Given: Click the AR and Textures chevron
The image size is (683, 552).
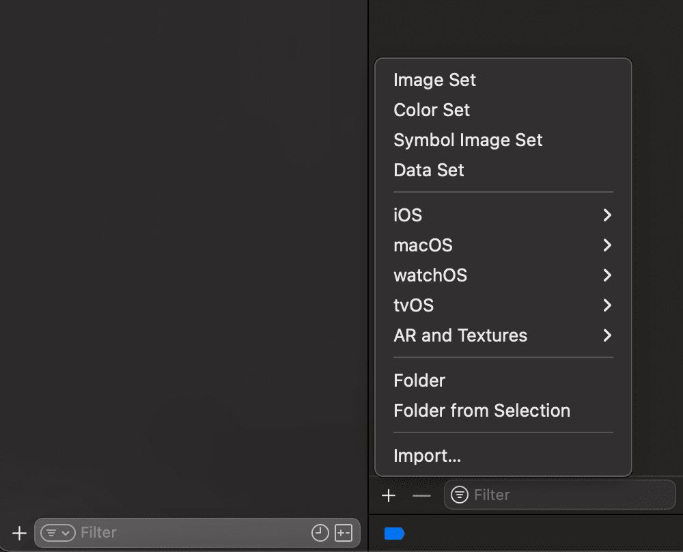Looking at the screenshot, I should pos(607,335).
